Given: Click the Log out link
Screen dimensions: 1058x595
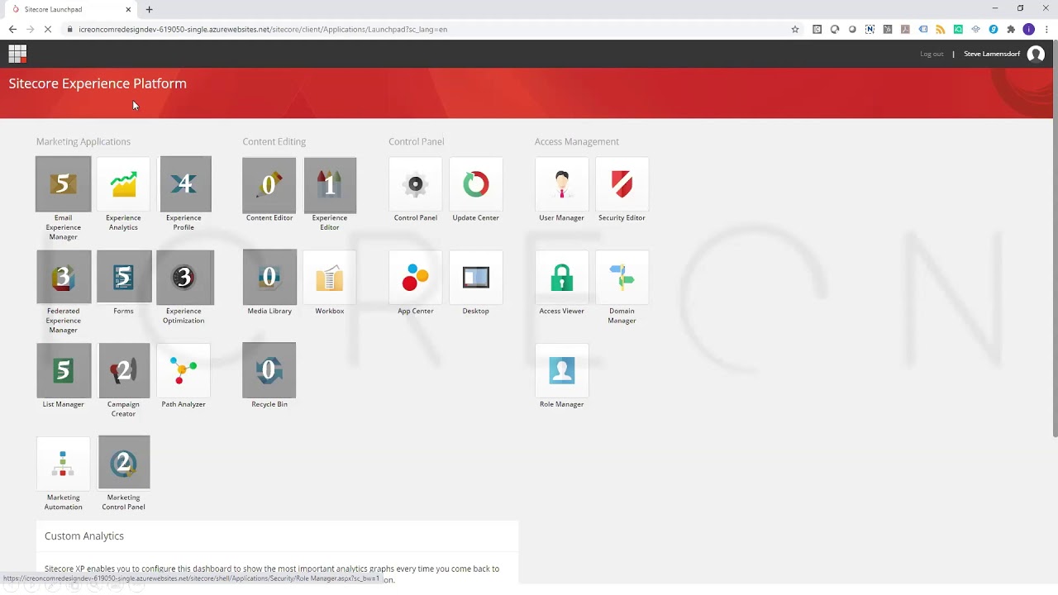Looking at the screenshot, I should pyautogui.click(x=932, y=54).
